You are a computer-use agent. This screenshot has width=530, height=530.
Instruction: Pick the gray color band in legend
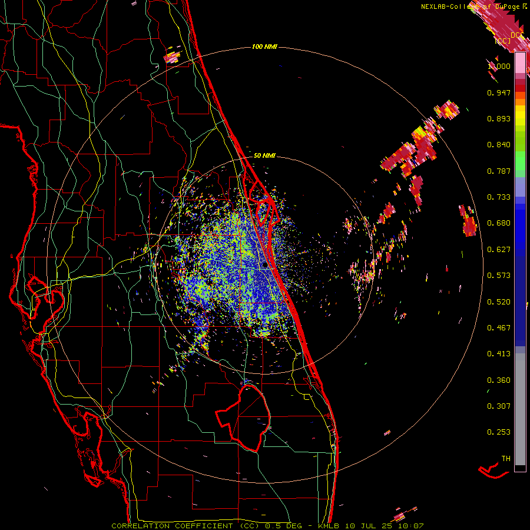pyautogui.click(x=520, y=409)
